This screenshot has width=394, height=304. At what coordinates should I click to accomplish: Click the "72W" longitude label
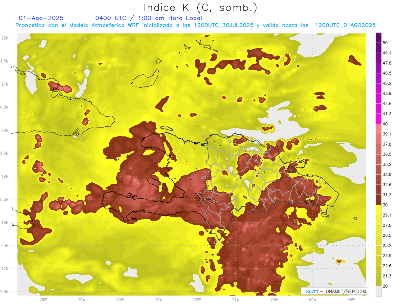tap(197, 300)
